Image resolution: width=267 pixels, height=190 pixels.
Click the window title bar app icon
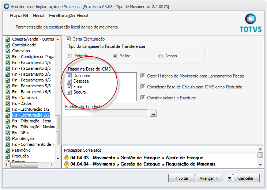[x=7, y=6]
